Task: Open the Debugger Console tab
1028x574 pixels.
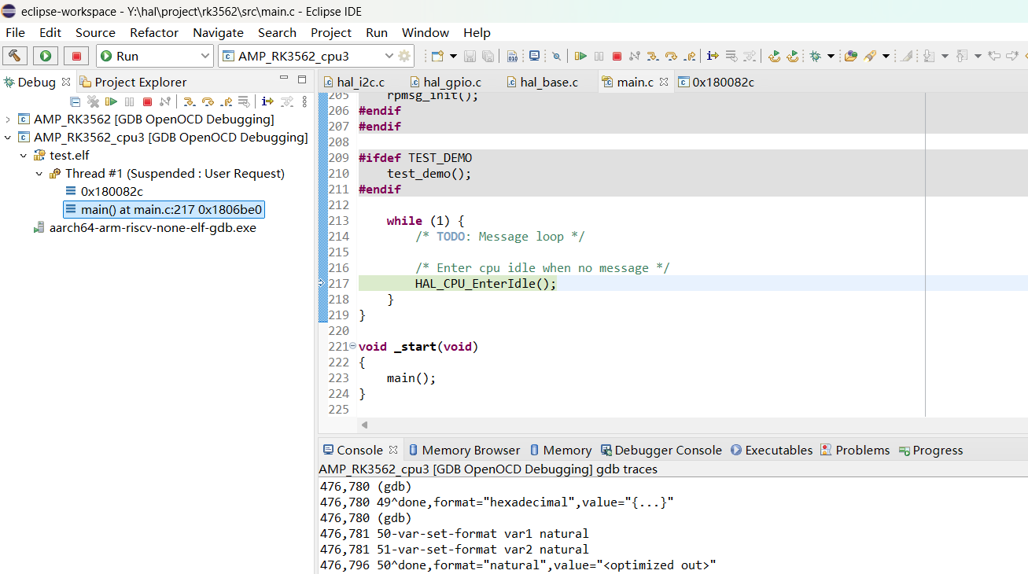Action: pyautogui.click(x=668, y=450)
